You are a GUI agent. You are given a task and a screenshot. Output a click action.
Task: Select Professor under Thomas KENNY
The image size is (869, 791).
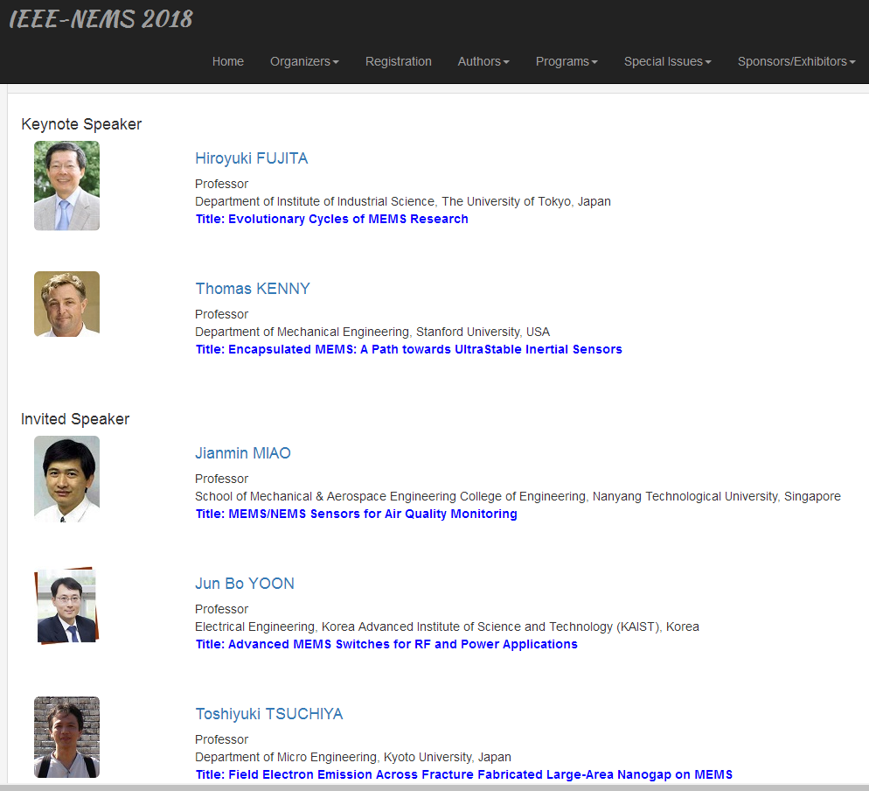pyautogui.click(x=222, y=314)
